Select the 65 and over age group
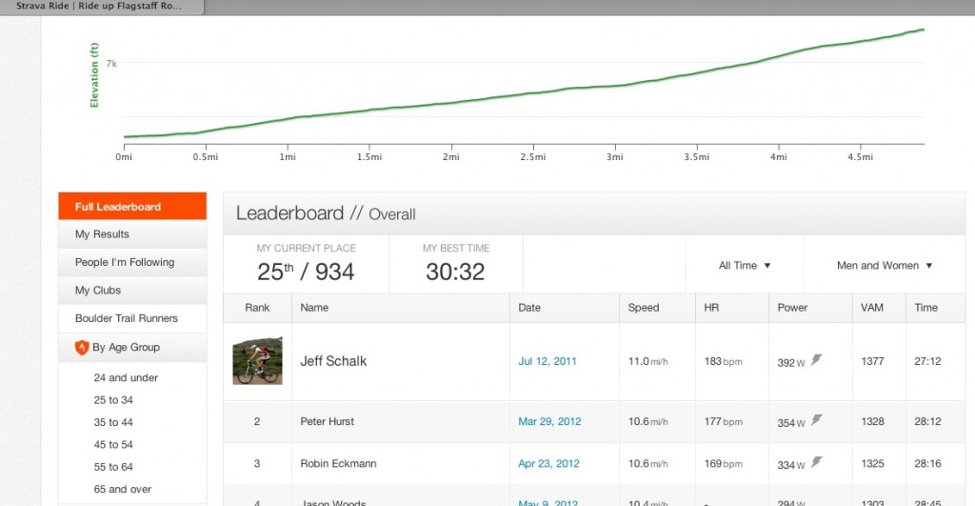The image size is (975, 506). point(123,489)
